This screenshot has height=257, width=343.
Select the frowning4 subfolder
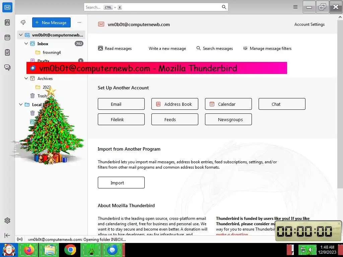pyautogui.click(x=51, y=53)
